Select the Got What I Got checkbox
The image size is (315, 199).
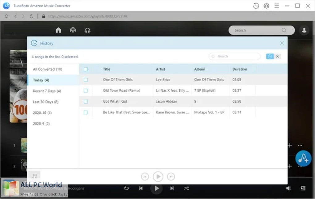pos(86,102)
